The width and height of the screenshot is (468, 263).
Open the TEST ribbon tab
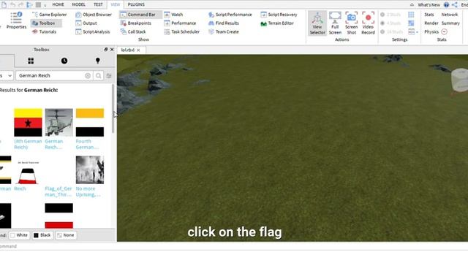coord(98,4)
